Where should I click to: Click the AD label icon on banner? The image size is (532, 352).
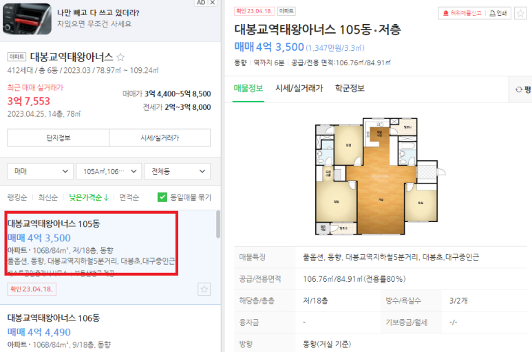(201, 3)
